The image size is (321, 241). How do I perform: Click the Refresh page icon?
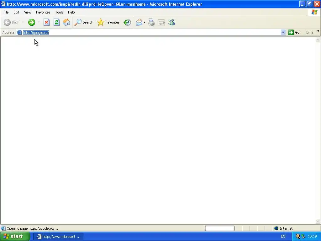(x=56, y=22)
